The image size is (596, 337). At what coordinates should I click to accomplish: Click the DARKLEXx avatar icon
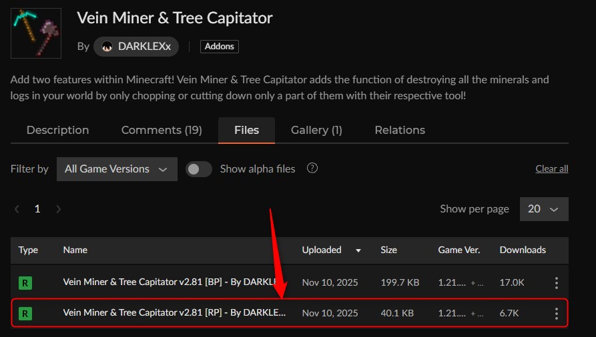[107, 47]
